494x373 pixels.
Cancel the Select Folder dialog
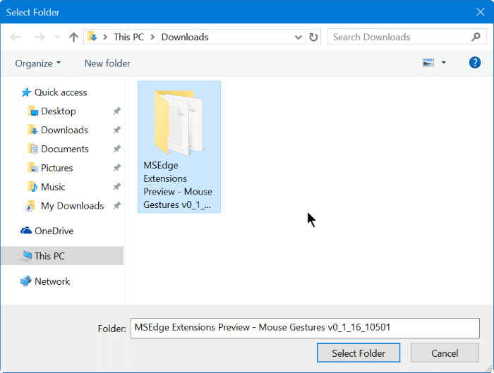pos(445,353)
